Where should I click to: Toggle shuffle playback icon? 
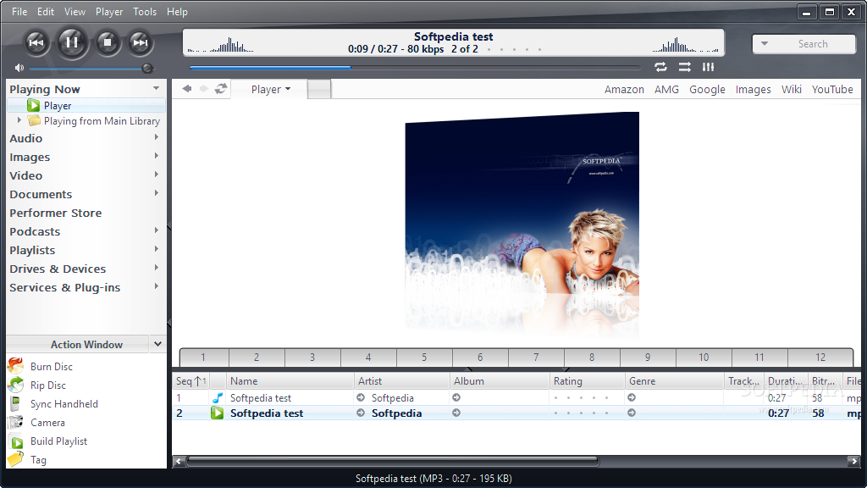[684, 67]
